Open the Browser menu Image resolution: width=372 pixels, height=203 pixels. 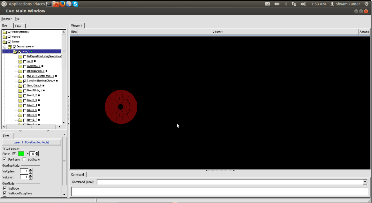6,19
